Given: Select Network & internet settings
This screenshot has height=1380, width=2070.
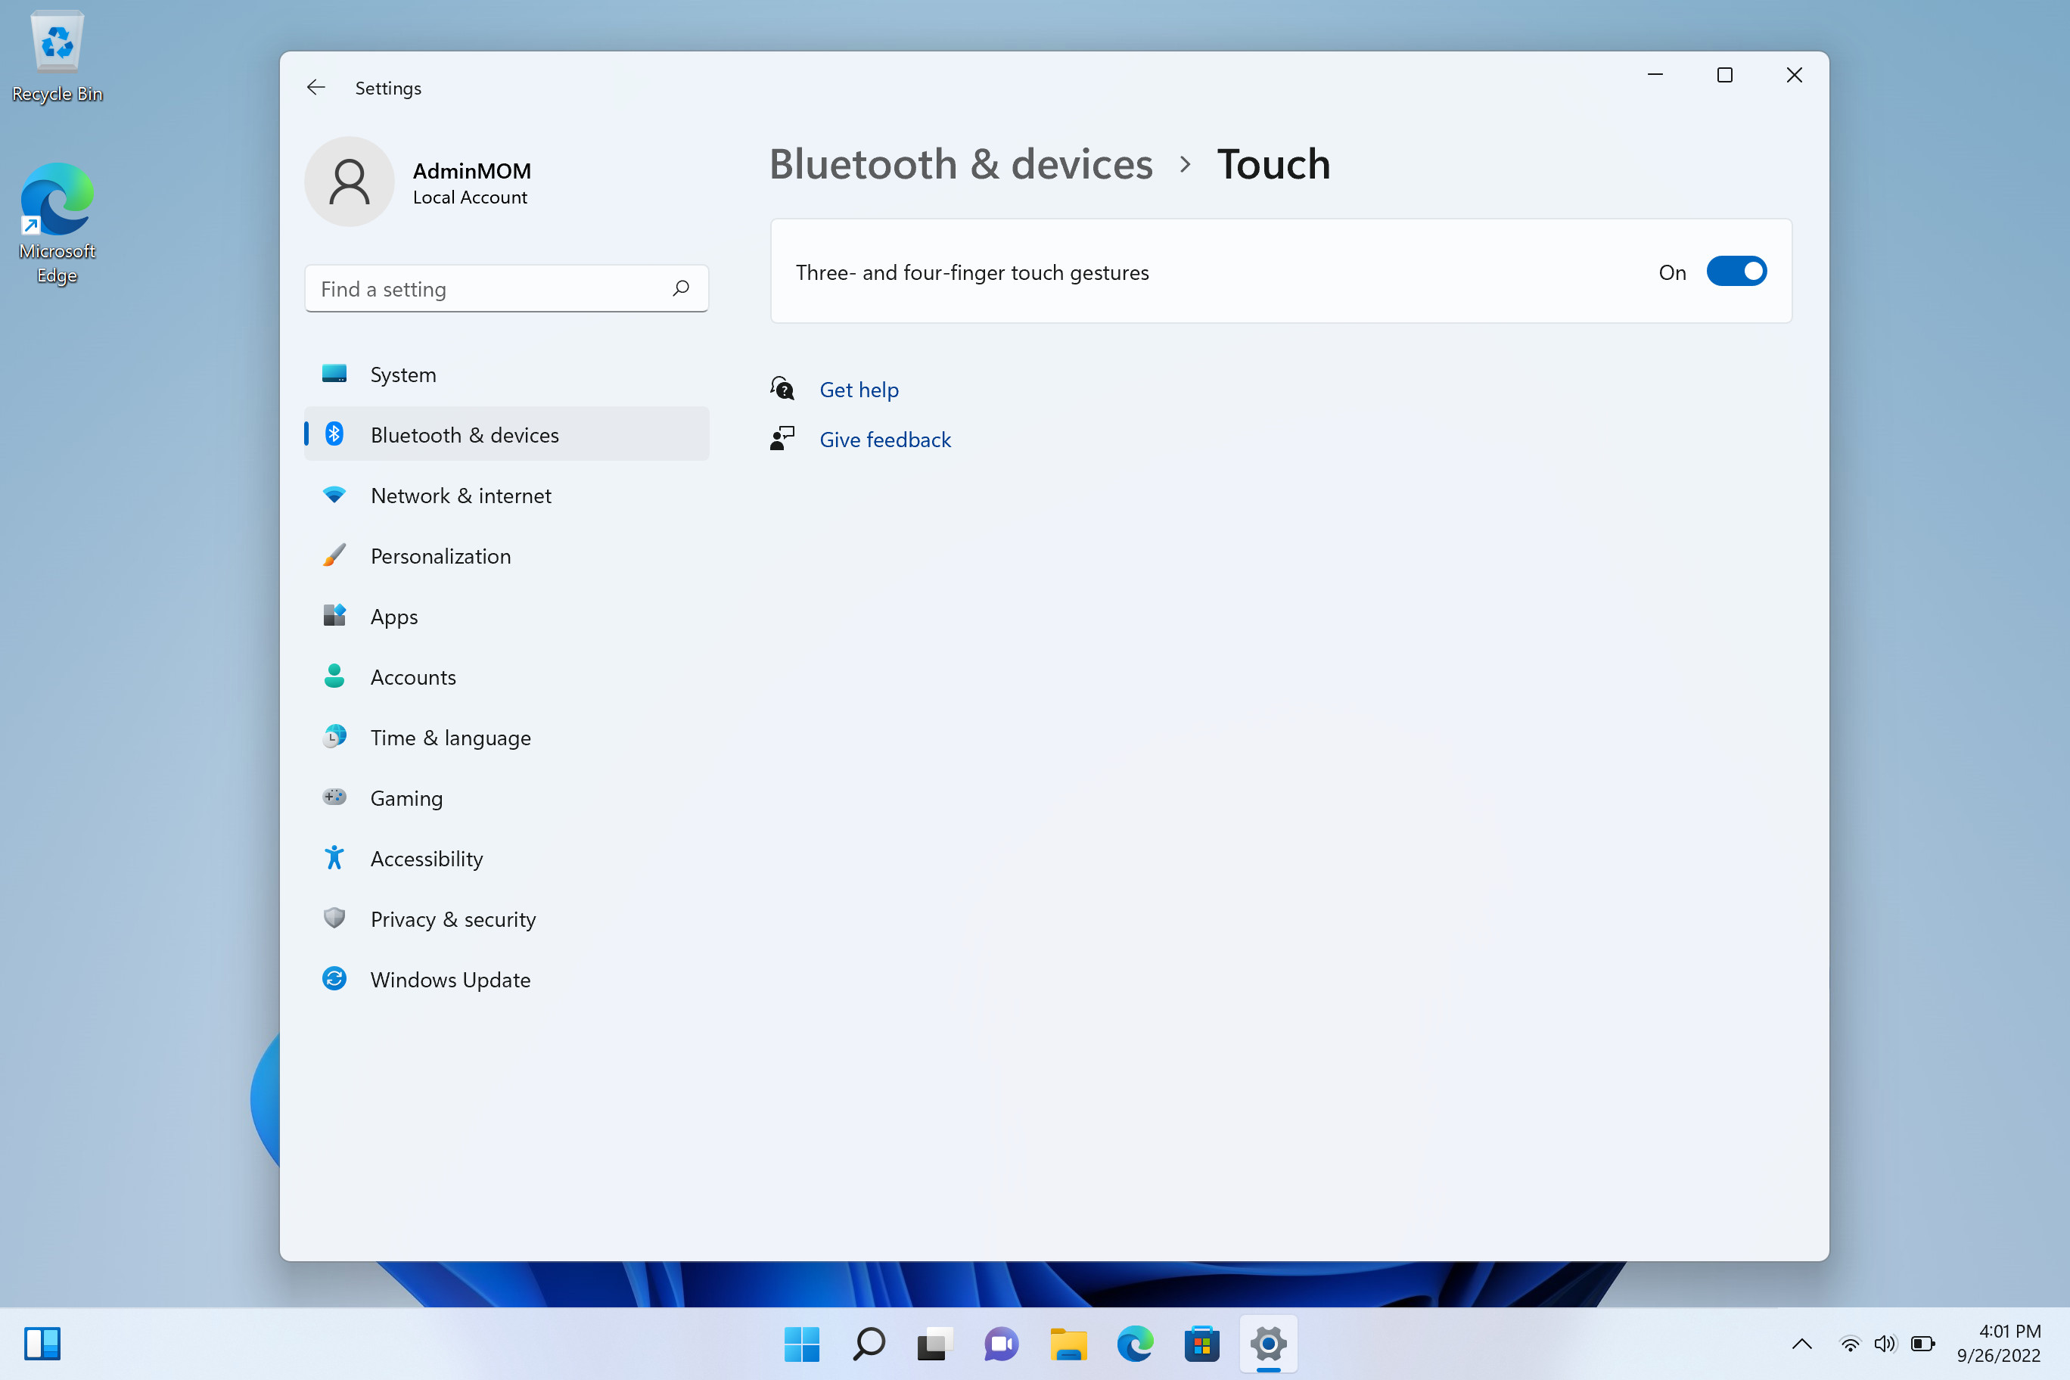Looking at the screenshot, I should 461,494.
